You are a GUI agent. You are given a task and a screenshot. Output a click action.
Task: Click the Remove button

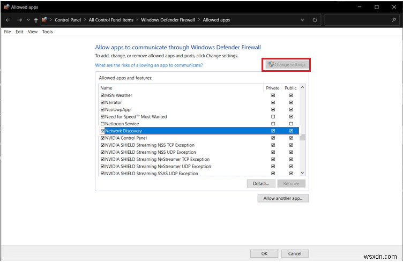[x=291, y=184]
